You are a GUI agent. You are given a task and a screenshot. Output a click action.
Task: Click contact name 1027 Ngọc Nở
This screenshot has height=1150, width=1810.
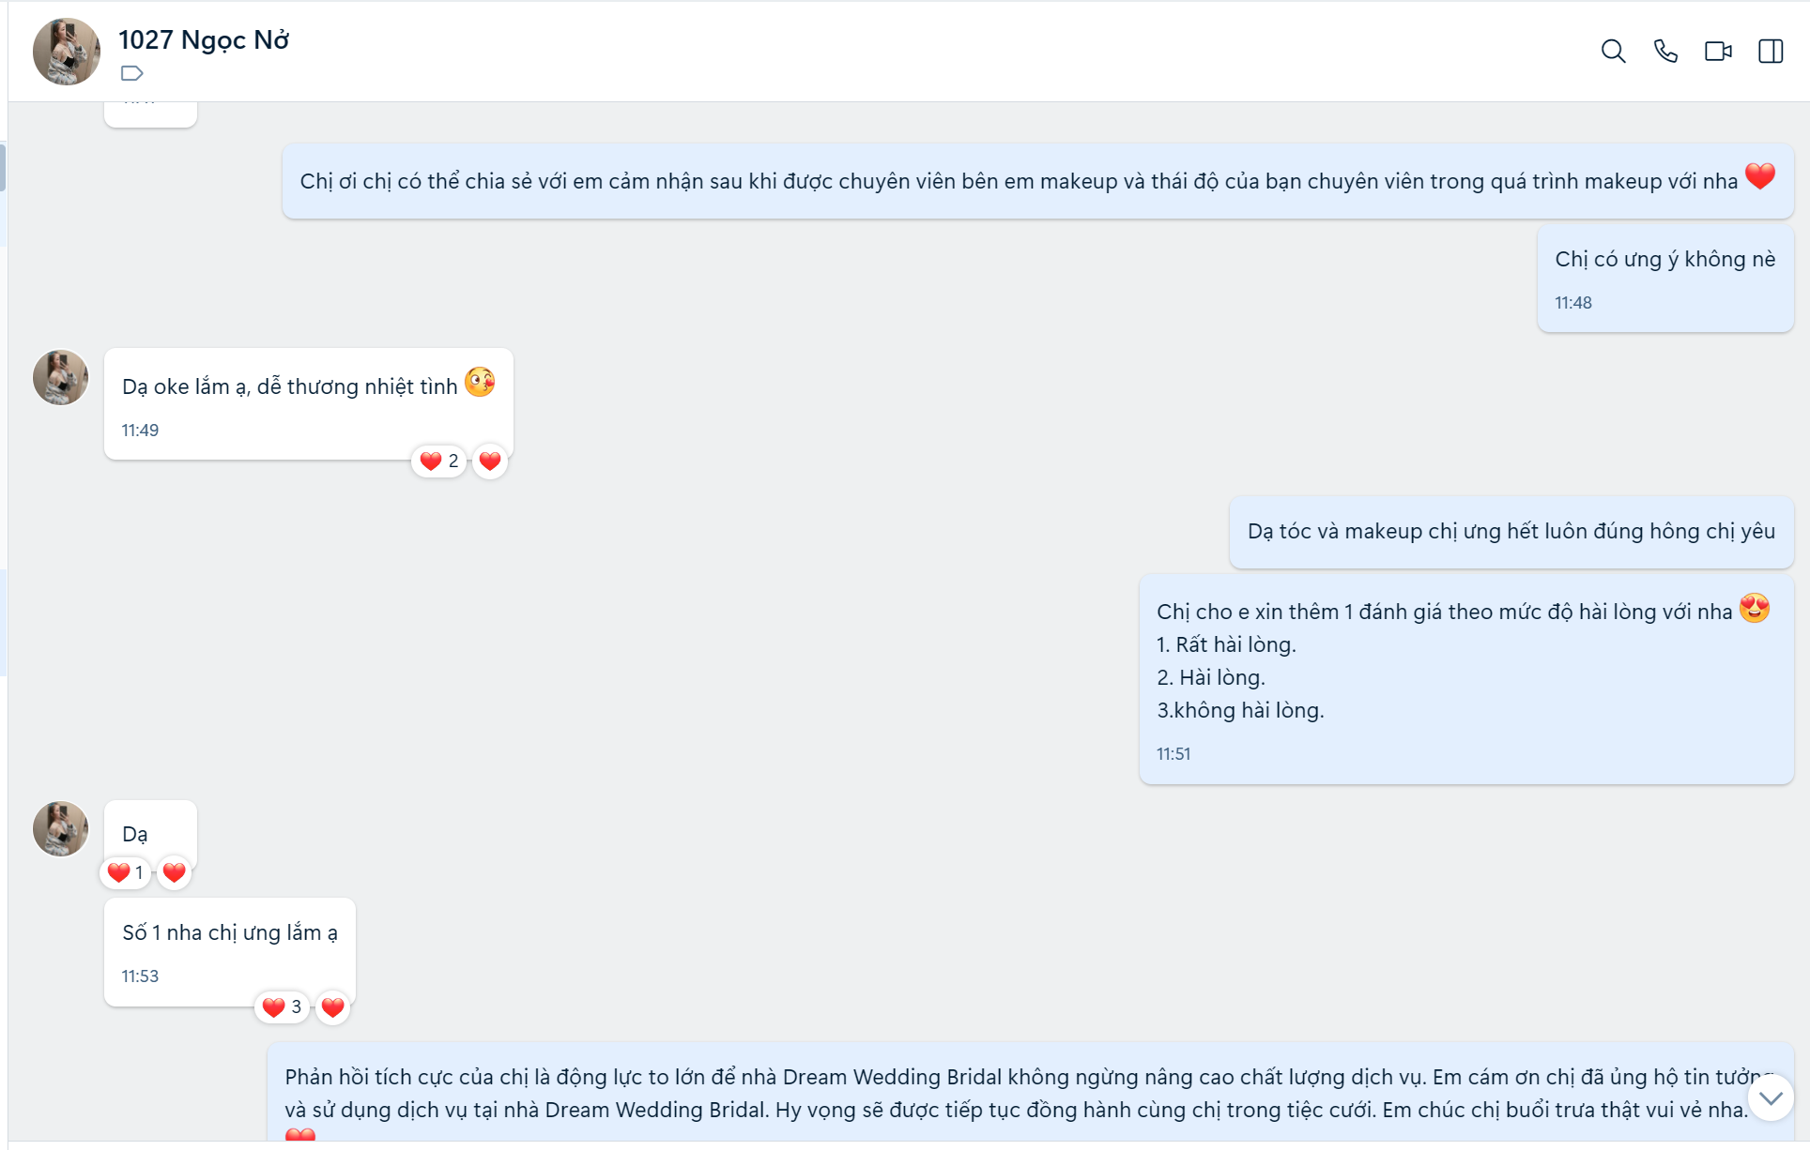(204, 39)
